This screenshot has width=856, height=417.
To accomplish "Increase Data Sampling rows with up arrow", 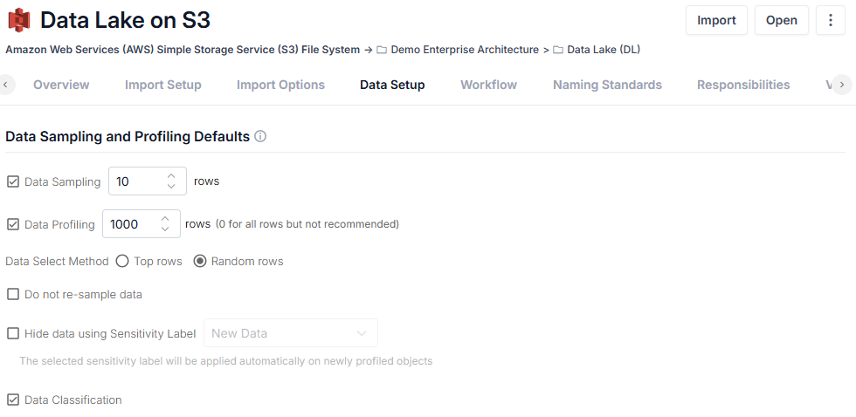I will (x=171, y=176).
